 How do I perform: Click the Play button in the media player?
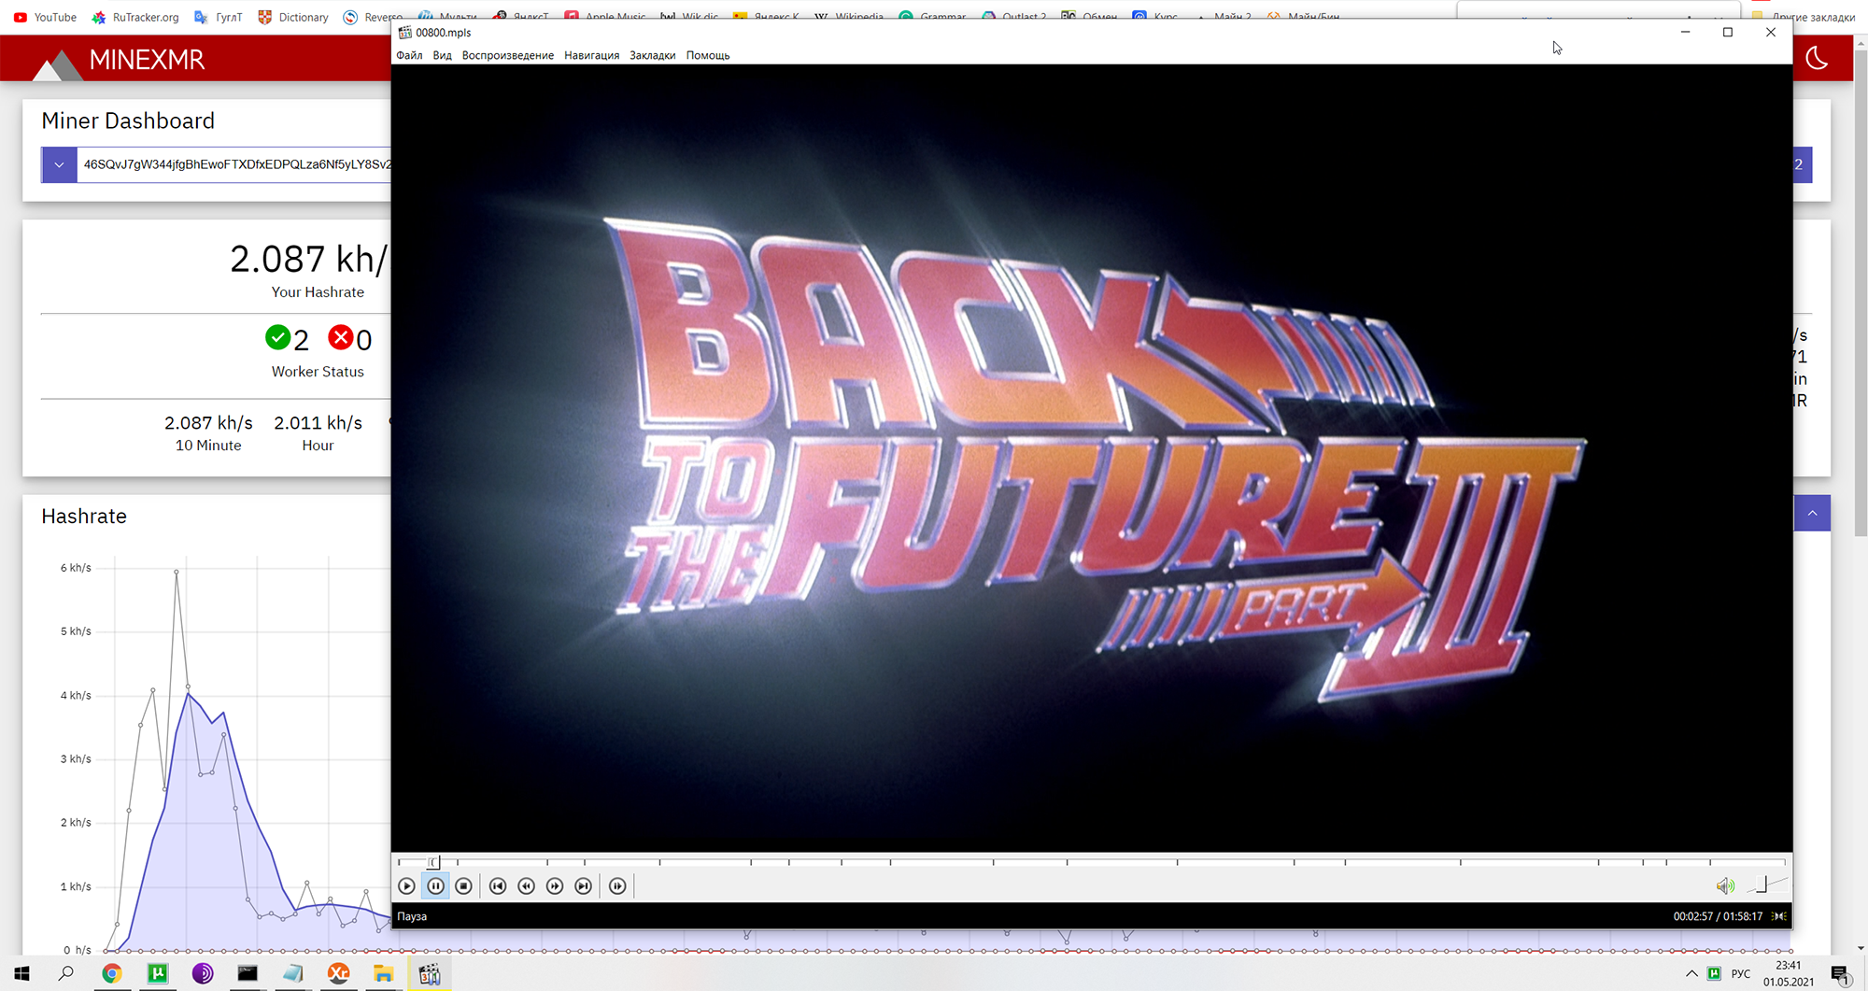406,885
